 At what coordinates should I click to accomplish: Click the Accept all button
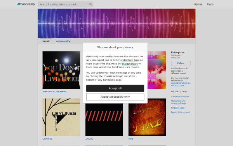(115, 88)
